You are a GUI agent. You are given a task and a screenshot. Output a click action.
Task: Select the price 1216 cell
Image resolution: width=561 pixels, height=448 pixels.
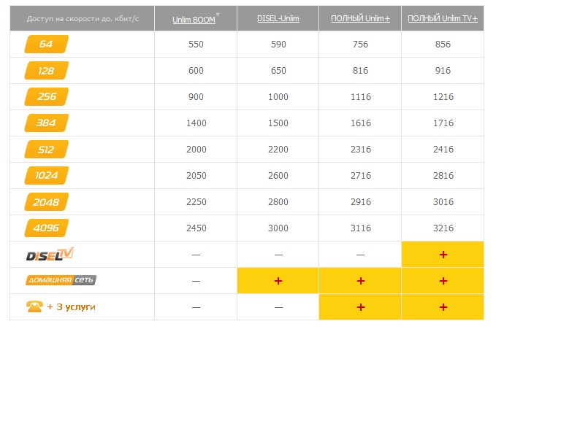point(443,97)
